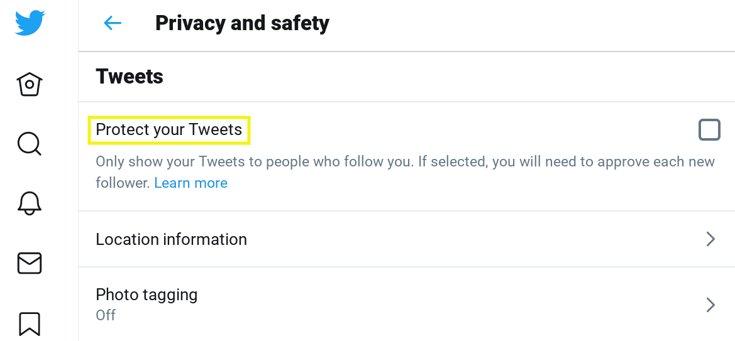Click the Learn more link
Viewport: 735px width, 341px height.
(x=191, y=183)
